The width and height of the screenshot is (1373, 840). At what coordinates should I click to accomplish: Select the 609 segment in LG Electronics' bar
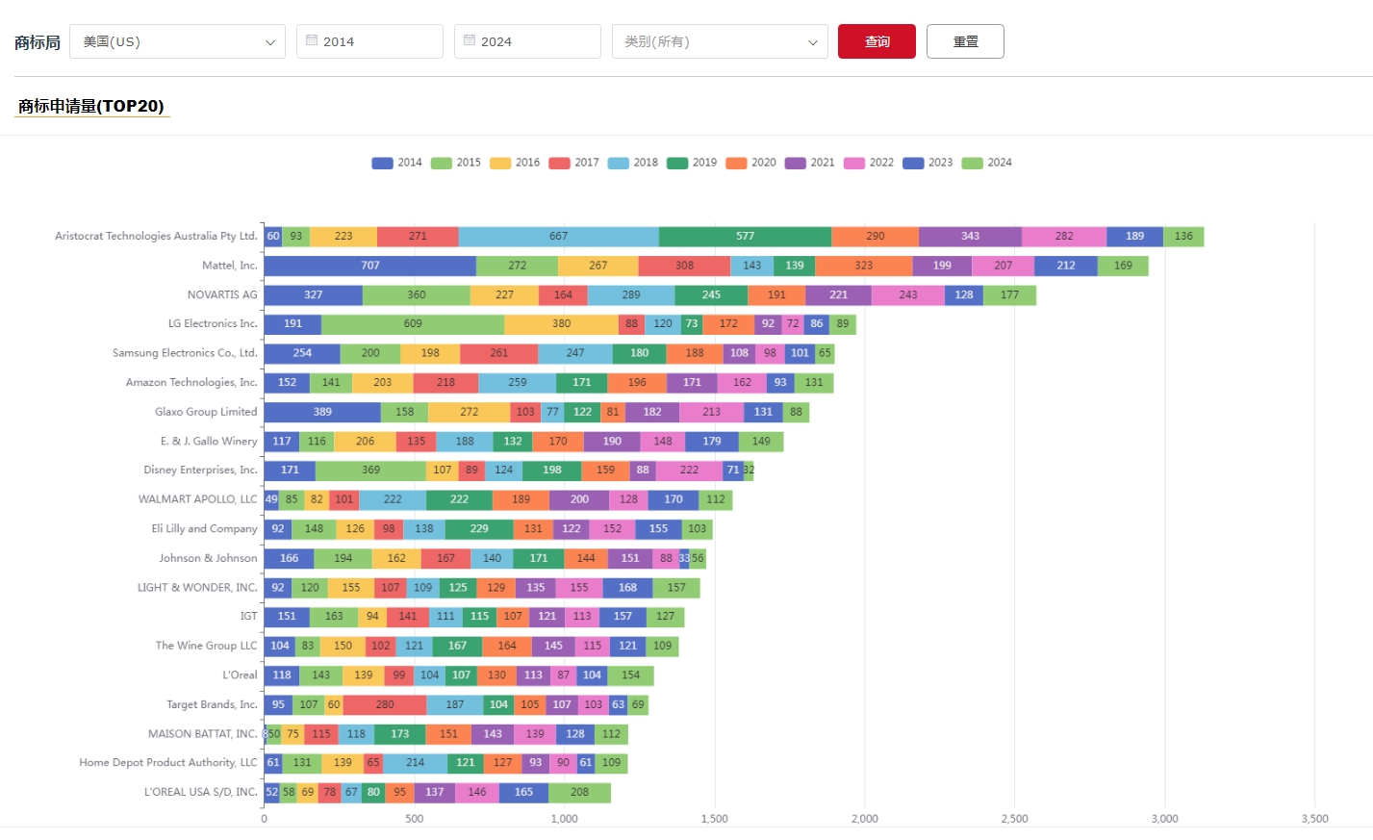pos(413,324)
